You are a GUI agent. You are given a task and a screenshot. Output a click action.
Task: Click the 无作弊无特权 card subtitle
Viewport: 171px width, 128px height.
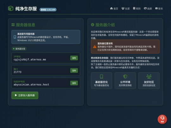125,85
